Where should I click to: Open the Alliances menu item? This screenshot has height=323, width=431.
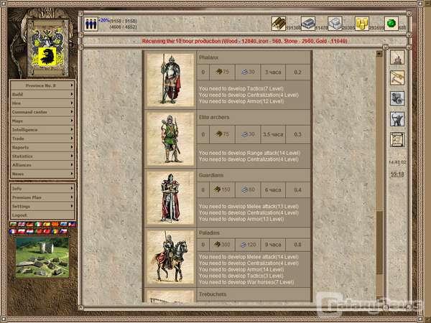click(x=42, y=165)
